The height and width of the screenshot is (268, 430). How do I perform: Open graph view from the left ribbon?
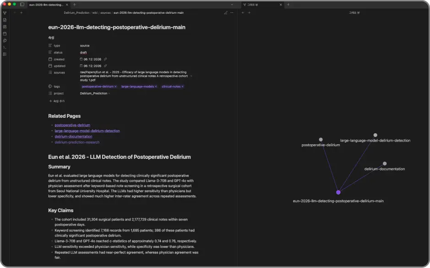(5, 13)
